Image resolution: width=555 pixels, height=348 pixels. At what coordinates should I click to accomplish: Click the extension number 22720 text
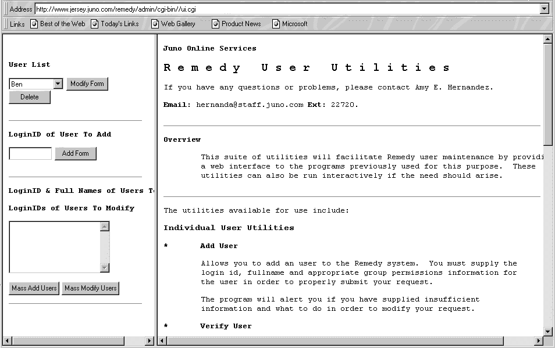pyautogui.click(x=344, y=105)
